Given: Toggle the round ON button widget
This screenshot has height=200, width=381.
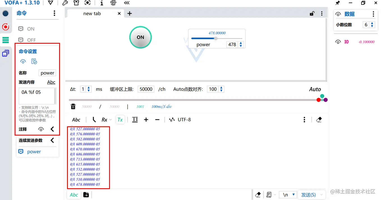Looking at the screenshot, I should tap(141, 37).
